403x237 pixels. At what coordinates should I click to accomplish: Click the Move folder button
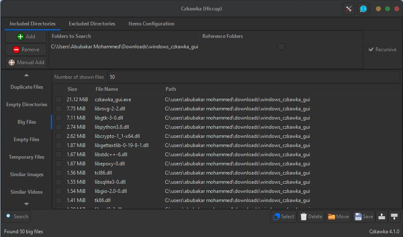click(x=338, y=217)
